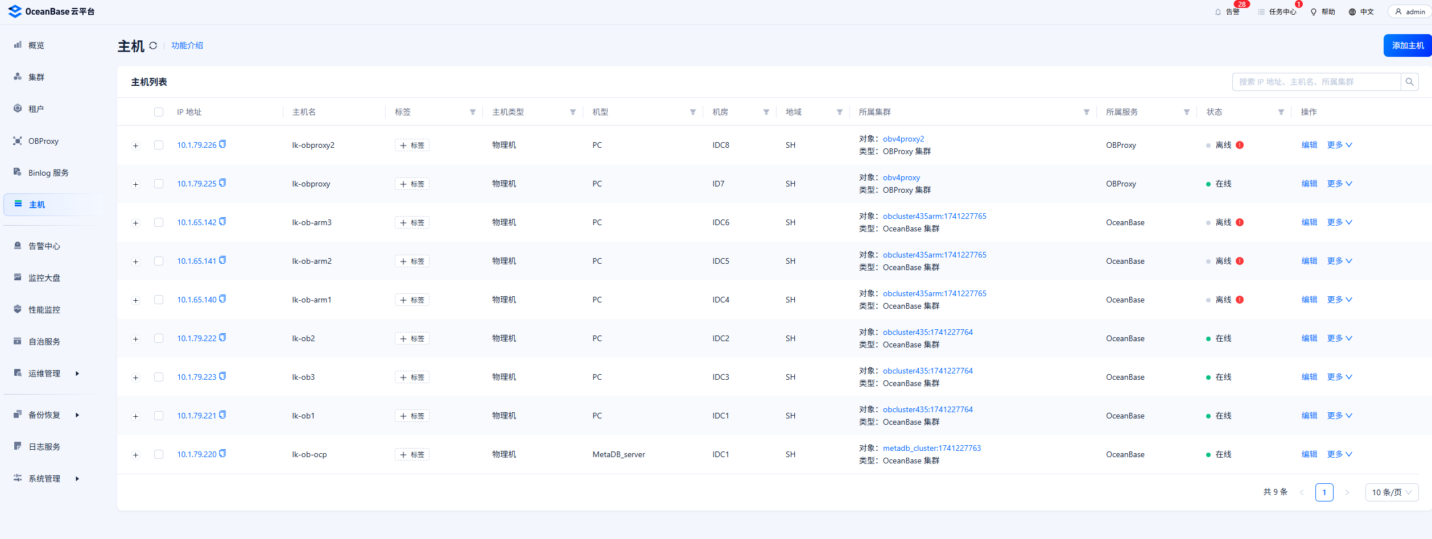Open the 更多 dropdown for lk-obproxy2

coord(1339,145)
